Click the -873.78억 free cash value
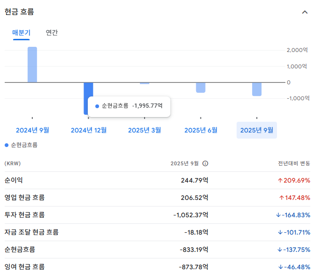The height and width of the screenshot is (280, 315). coord(194,267)
